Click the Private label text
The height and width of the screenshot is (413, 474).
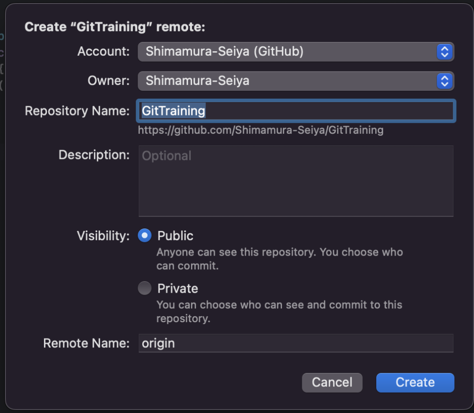pos(178,288)
